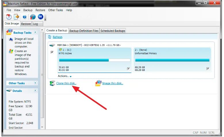This screenshot has width=224, height=137.
Task: Open the File menu
Action: [x=9, y=10]
